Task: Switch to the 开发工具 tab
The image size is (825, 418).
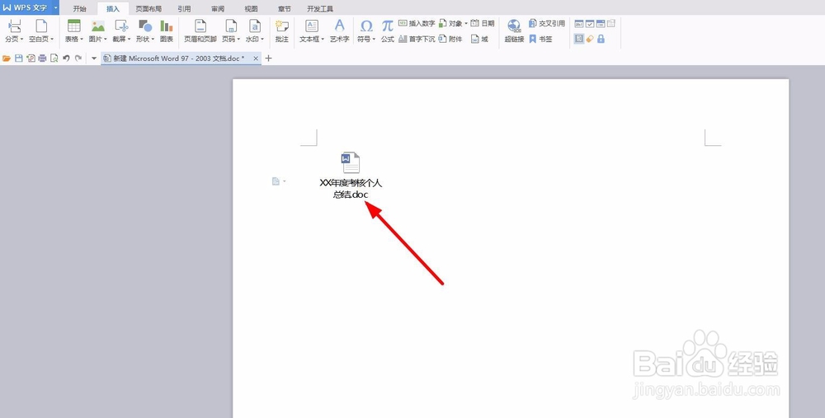Action: click(x=320, y=9)
